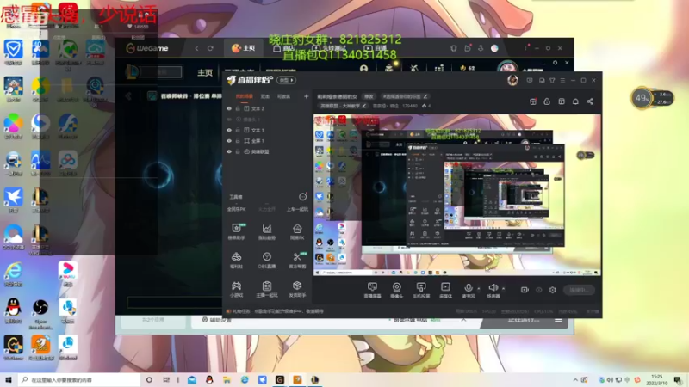Image resolution: width=689 pixels, height=387 pixels.
Task: Open hamburger menu in 直播伴侣 title bar
Action: pos(562,81)
